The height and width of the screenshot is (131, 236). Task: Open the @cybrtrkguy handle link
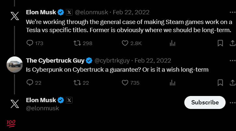click(x=112, y=61)
